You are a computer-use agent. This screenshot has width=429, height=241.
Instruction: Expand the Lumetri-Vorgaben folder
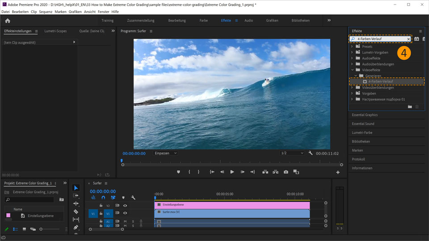(352, 52)
